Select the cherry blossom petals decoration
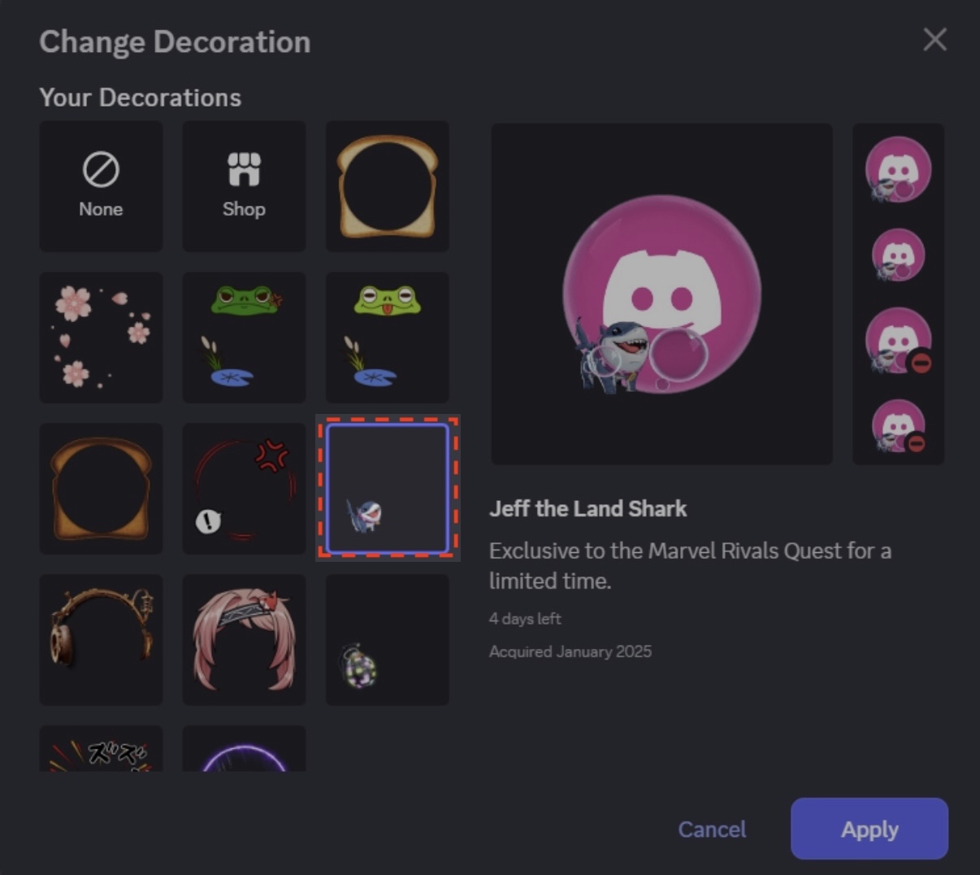This screenshot has width=980, height=875. pos(100,337)
